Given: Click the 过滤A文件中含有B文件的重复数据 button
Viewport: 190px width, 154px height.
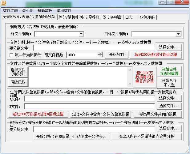Looking at the screenshot, I should coord(101,114).
